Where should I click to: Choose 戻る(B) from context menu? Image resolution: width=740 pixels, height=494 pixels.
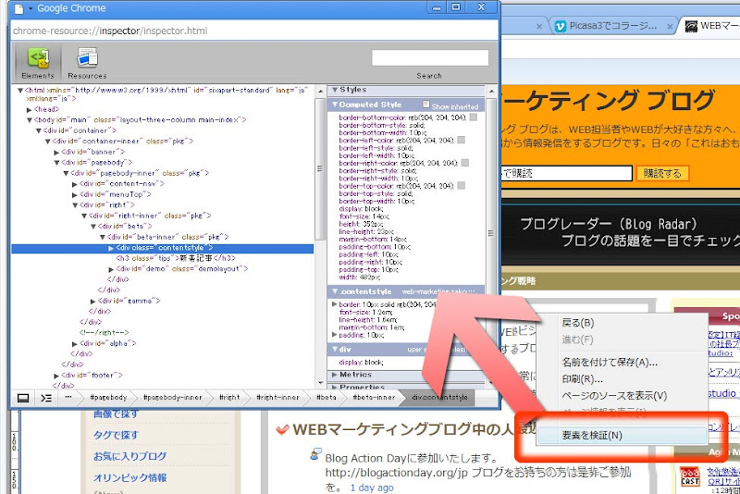577,323
